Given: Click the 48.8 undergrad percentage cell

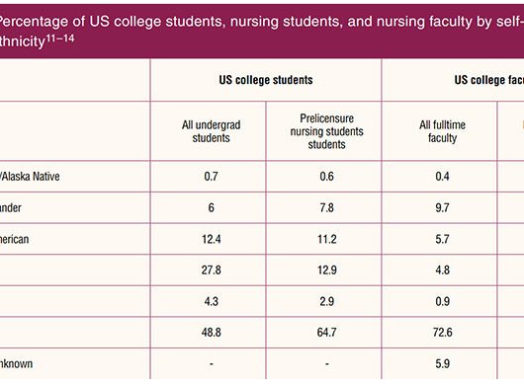Looking at the screenshot, I should (x=211, y=333).
